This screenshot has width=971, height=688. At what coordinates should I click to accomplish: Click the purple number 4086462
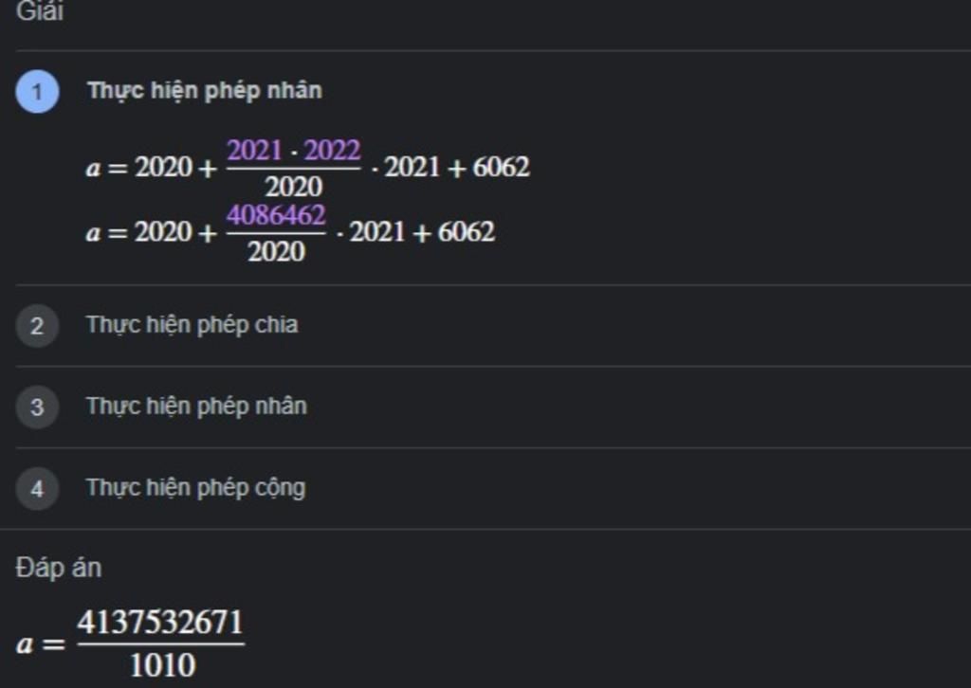pos(276,215)
